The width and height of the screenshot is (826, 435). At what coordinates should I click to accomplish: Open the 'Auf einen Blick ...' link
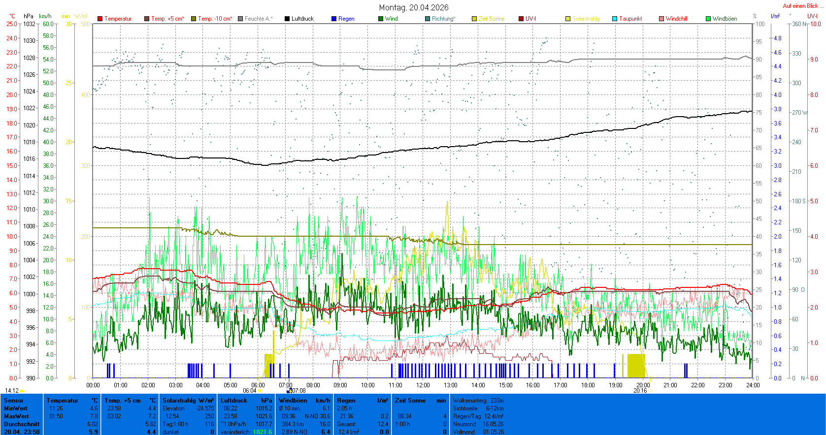[803, 6]
